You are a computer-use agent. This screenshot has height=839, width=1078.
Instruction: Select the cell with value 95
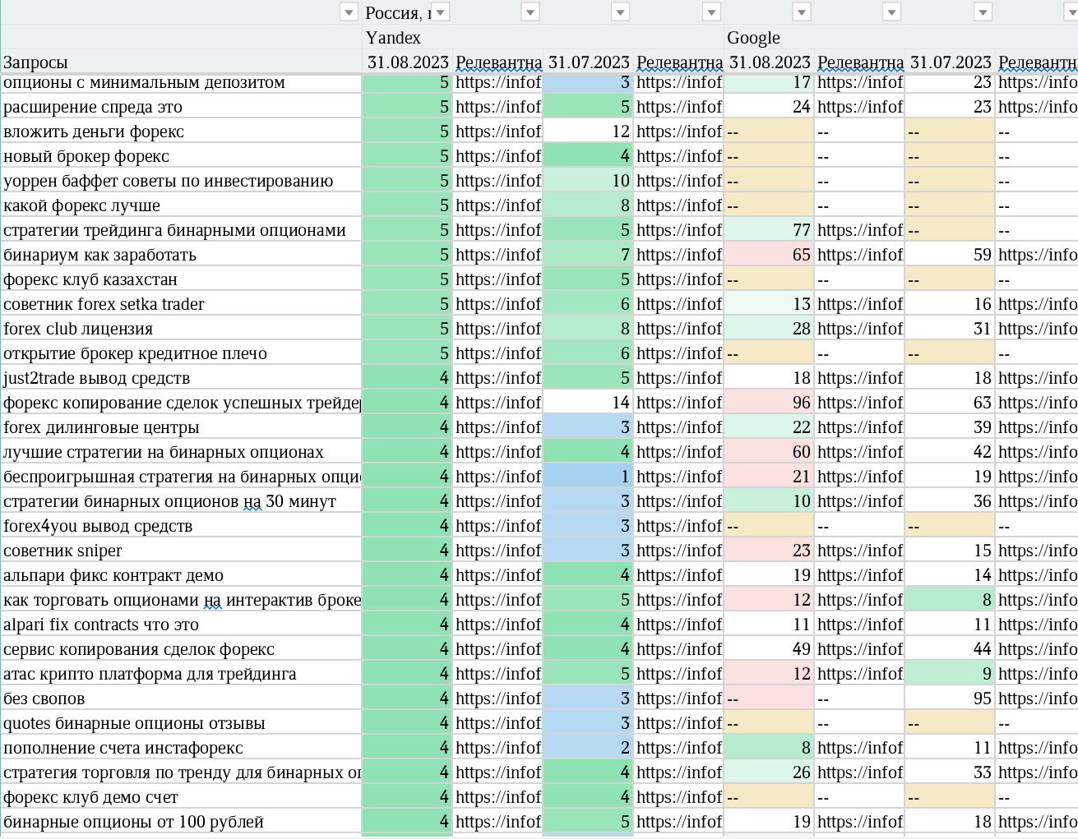coord(951,698)
